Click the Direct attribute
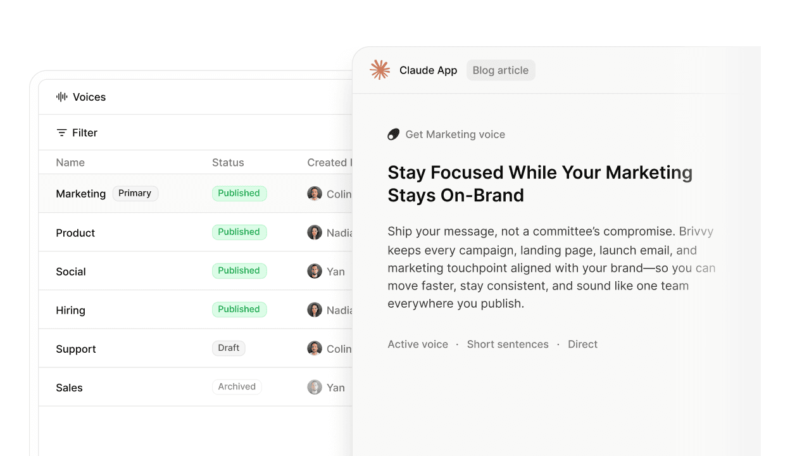The height and width of the screenshot is (456, 790). click(582, 345)
